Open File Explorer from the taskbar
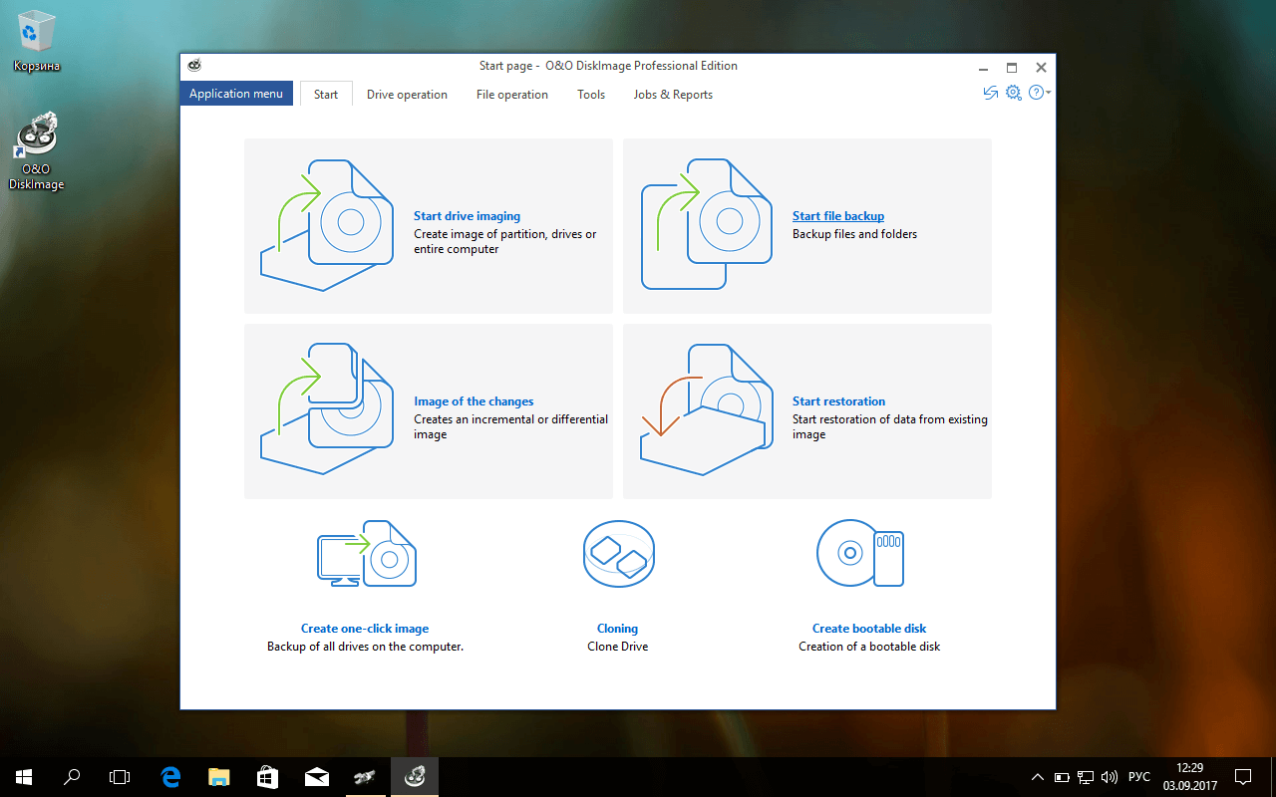The image size is (1276, 797). click(x=219, y=776)
